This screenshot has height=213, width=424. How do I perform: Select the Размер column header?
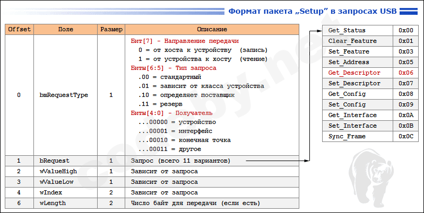(x=111, y=29)
